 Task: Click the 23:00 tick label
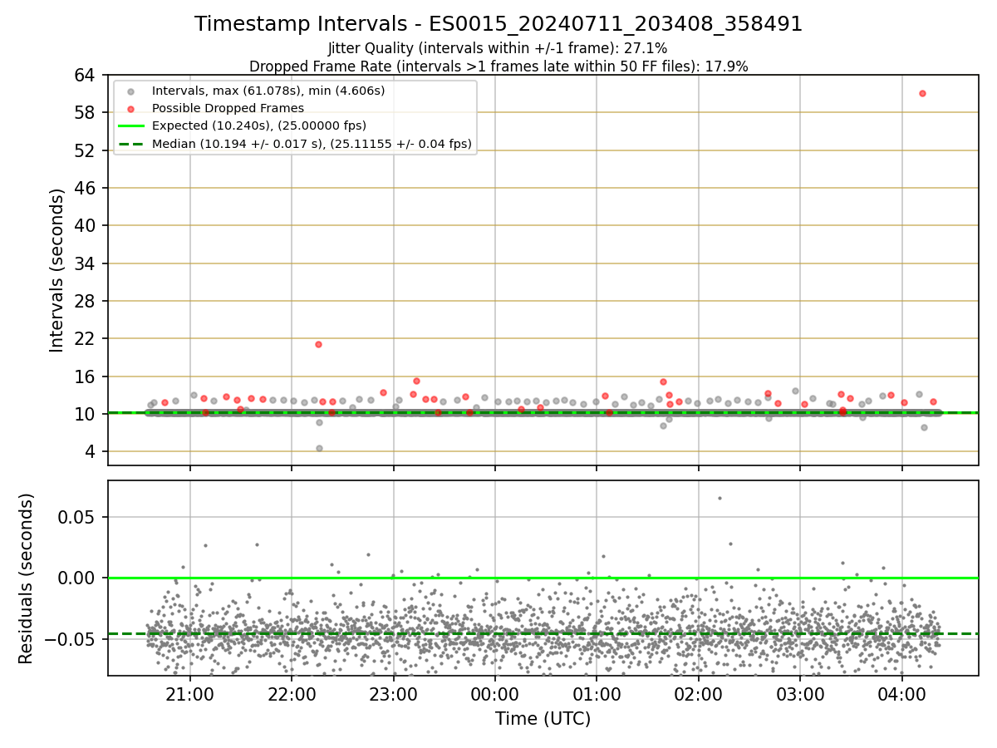(394, 694)
